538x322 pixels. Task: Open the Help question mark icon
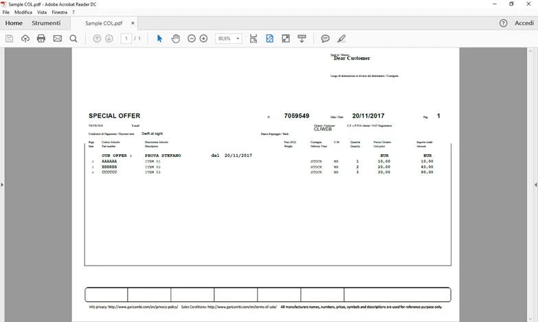(x=503, y=23)
